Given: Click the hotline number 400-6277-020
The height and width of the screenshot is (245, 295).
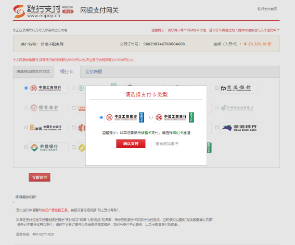Looking at the screenshot, I should pos(43,234).
